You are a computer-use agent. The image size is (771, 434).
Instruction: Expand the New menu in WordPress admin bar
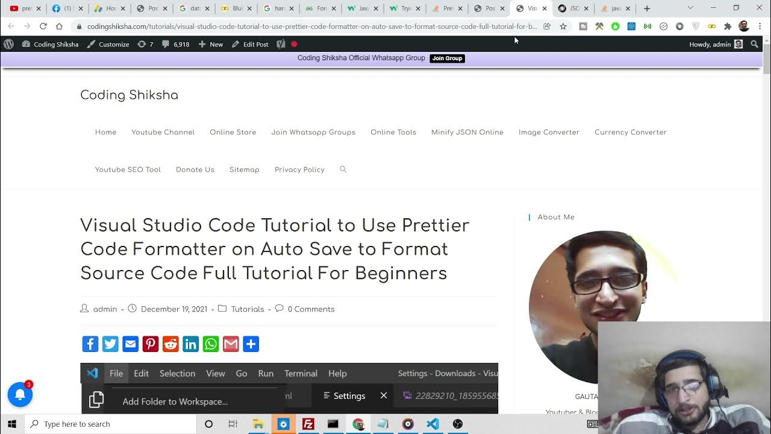click(211, 45)
